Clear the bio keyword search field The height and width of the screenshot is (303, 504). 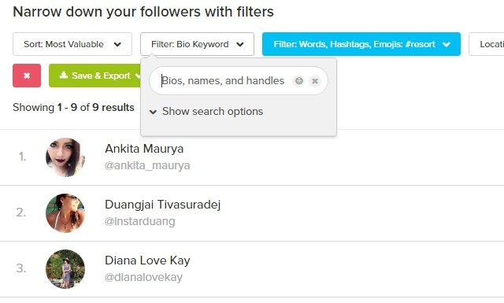pos(315,80)
